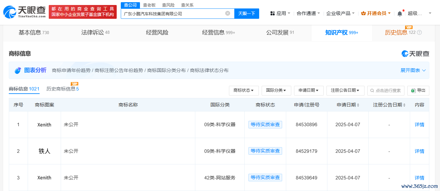Switch to the 基本信息 tab

pos(34,33)
